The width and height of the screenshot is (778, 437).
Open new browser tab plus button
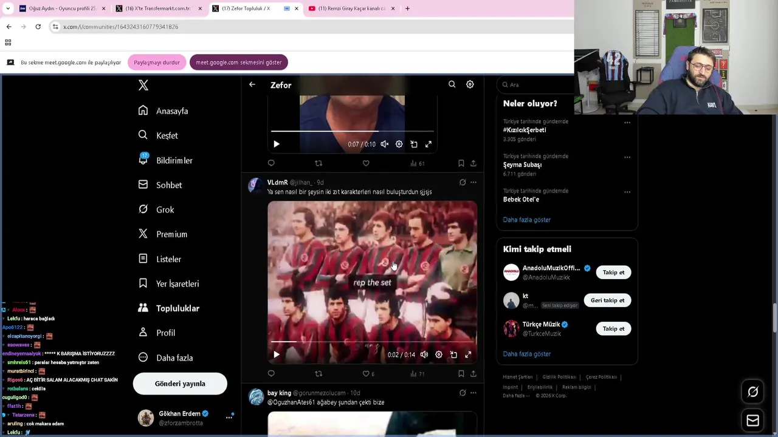click(x=407, y=8)
